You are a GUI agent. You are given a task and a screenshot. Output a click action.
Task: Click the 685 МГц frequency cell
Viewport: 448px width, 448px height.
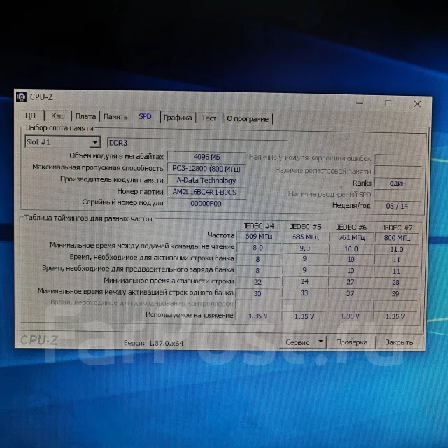[x=305, y=237]
